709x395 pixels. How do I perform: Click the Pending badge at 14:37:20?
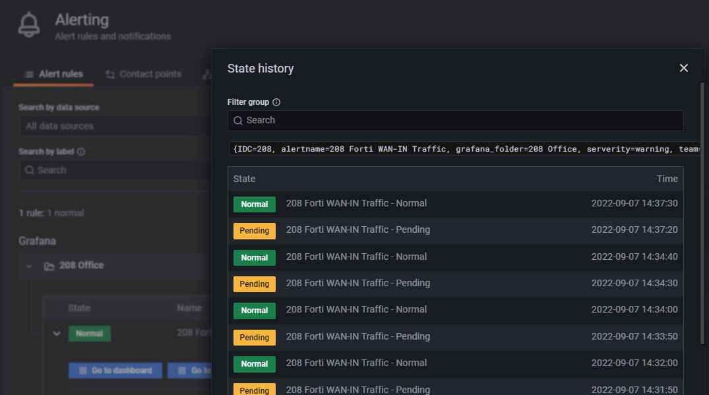(x=254, y=231)
